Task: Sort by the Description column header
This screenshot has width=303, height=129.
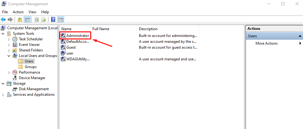Action: pos(168,29)
